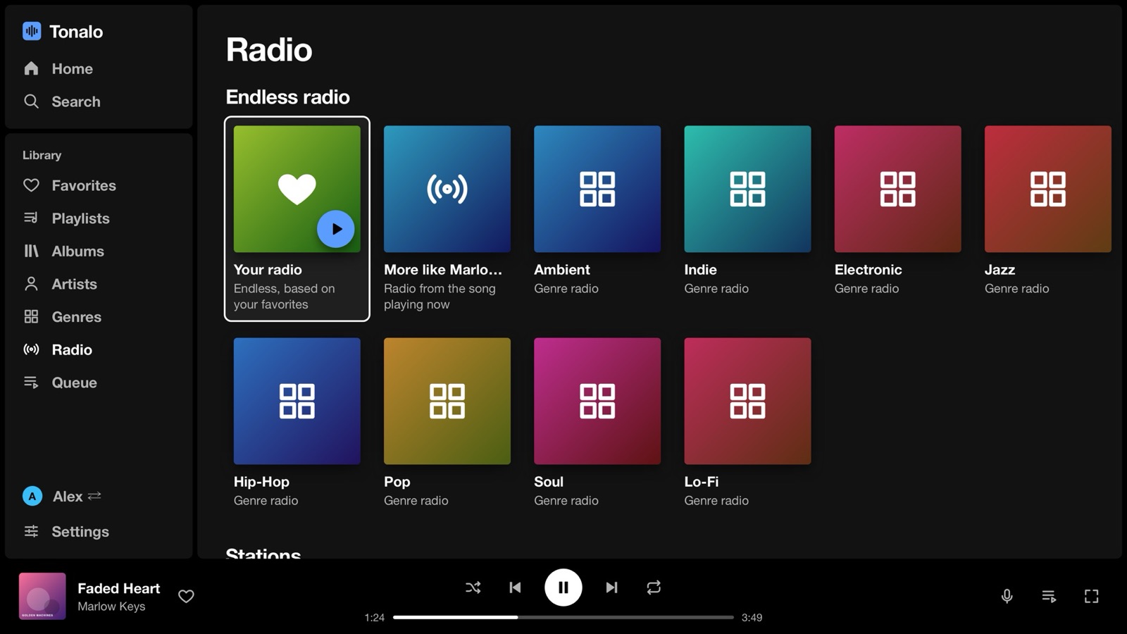The image size is (1127, 634).
Task: Play the Your radio station
Action: pos(336,229)
